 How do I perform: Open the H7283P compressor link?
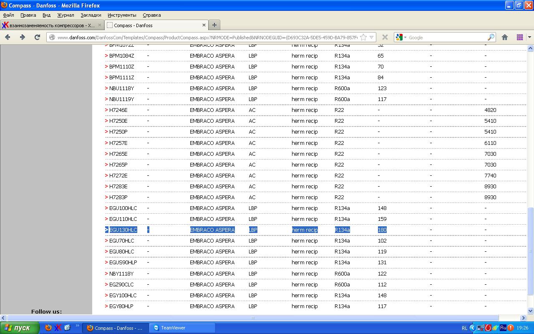tap(118, 197)
